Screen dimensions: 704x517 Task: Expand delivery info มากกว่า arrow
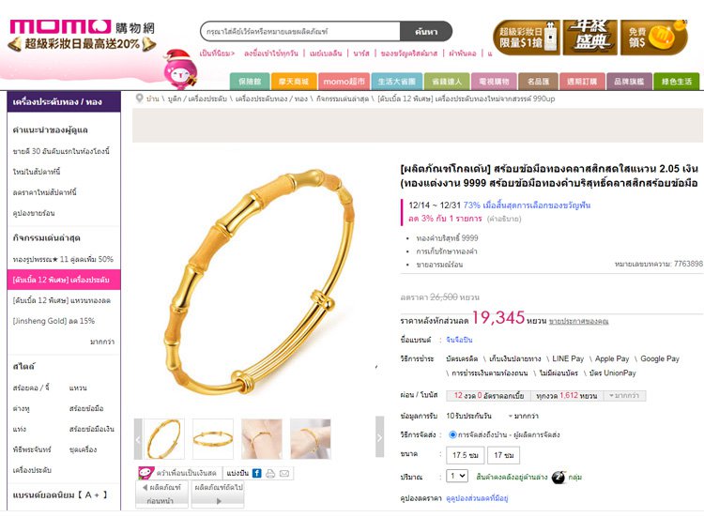pyautogui.click(x=524, y=416)
